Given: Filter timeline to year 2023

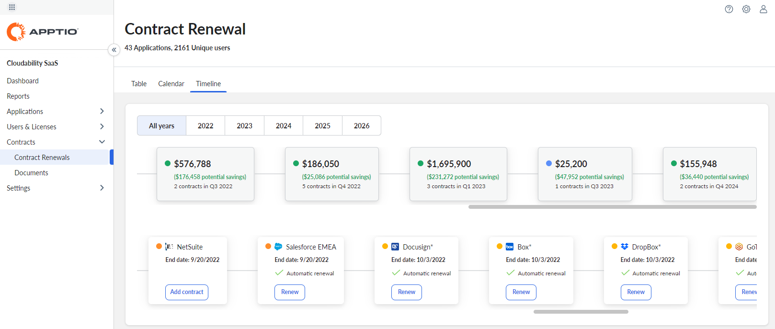Looking at the screenshot, I should pyautogui.click(x=244, y=125).
